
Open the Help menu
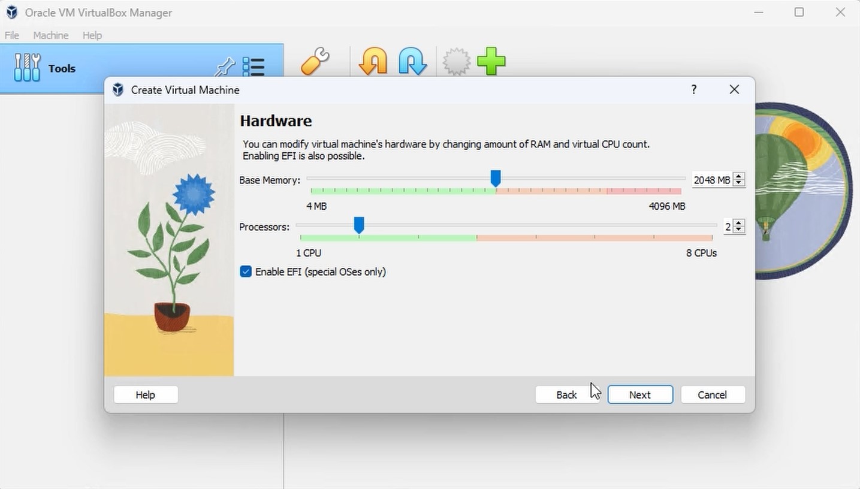[x=92, y=35]
